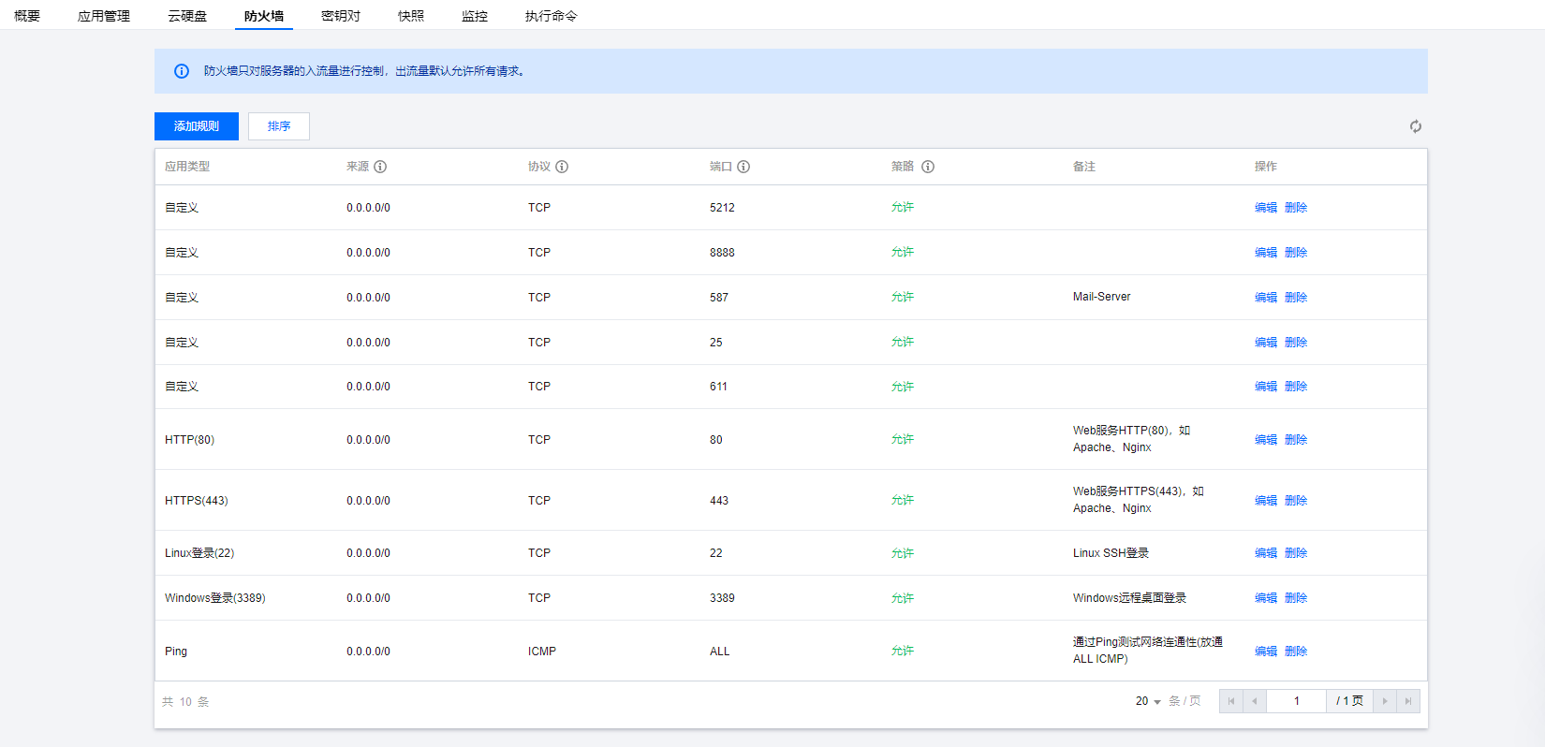
Task: Delete the HTTP(80) rule
Action: pyautogui.click(x=1296, y=440)
